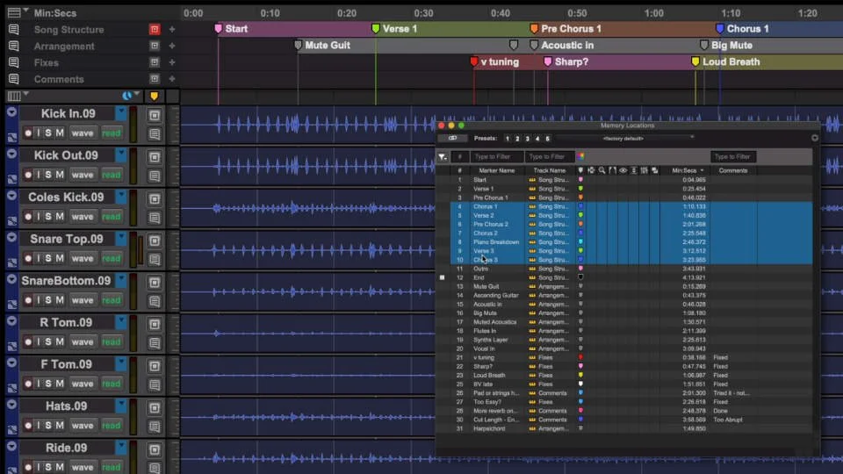Add a marker to Song Structure ruler

pos(172,30)
